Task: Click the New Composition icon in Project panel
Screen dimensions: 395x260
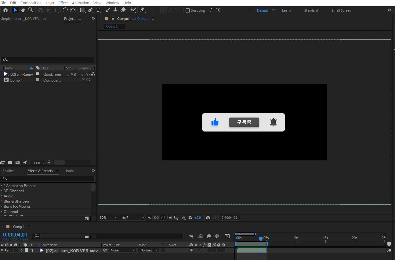Action: click(x=17, y=163)
